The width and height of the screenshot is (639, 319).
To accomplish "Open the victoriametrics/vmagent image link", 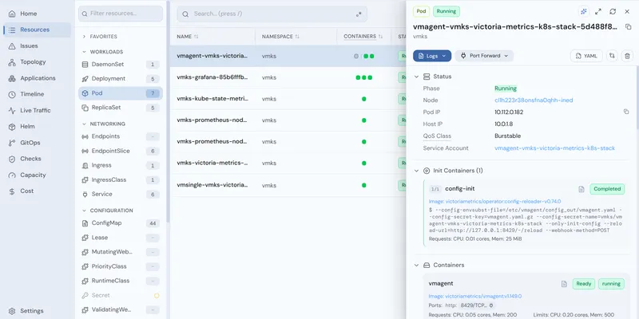I will click(x=475, y=296).
